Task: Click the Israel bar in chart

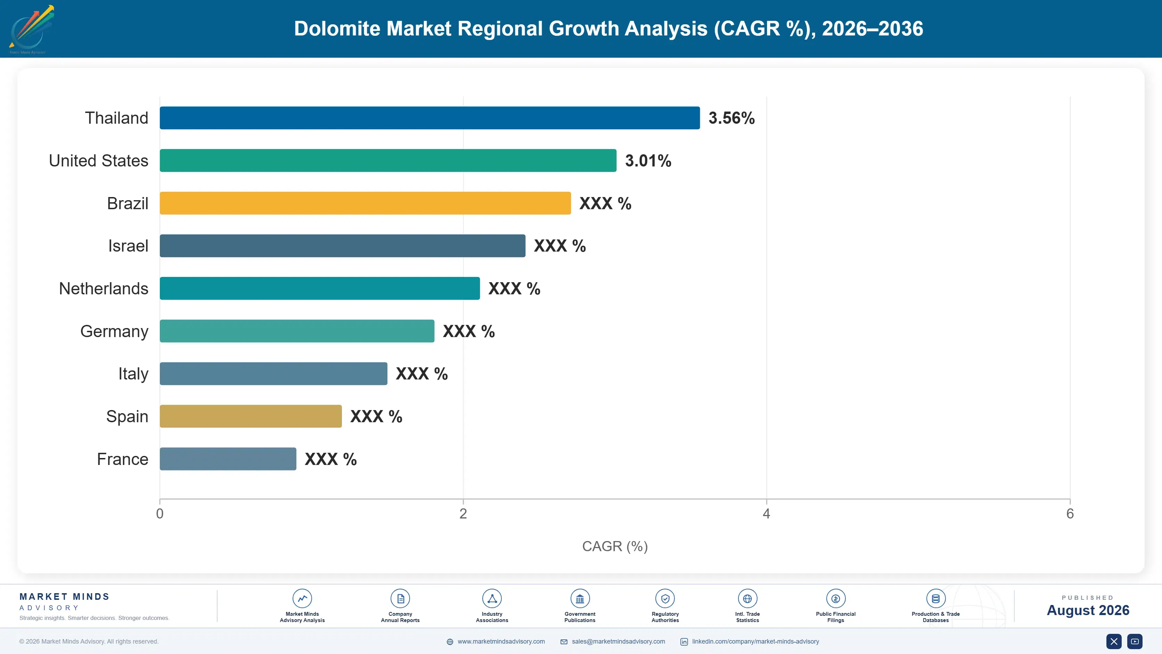Action: (342, 246)
